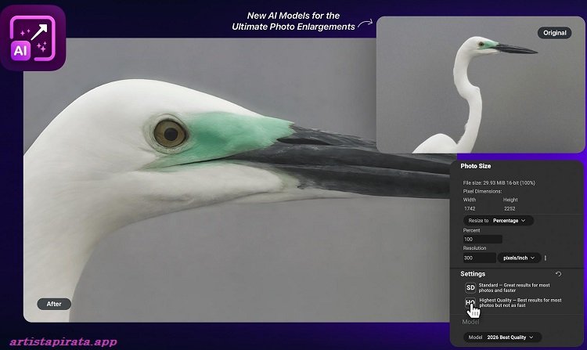Select the HQ Highest Quality icon
Viewport: 587px width, 350px height.
click(x=470, y=304)
